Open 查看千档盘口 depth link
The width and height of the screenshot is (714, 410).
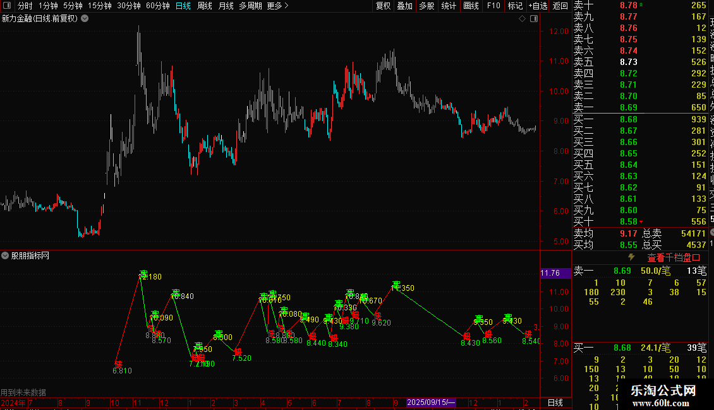(674, 258)
